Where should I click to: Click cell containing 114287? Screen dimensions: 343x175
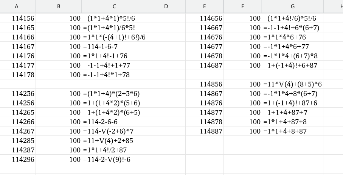[x=18, y=150]
